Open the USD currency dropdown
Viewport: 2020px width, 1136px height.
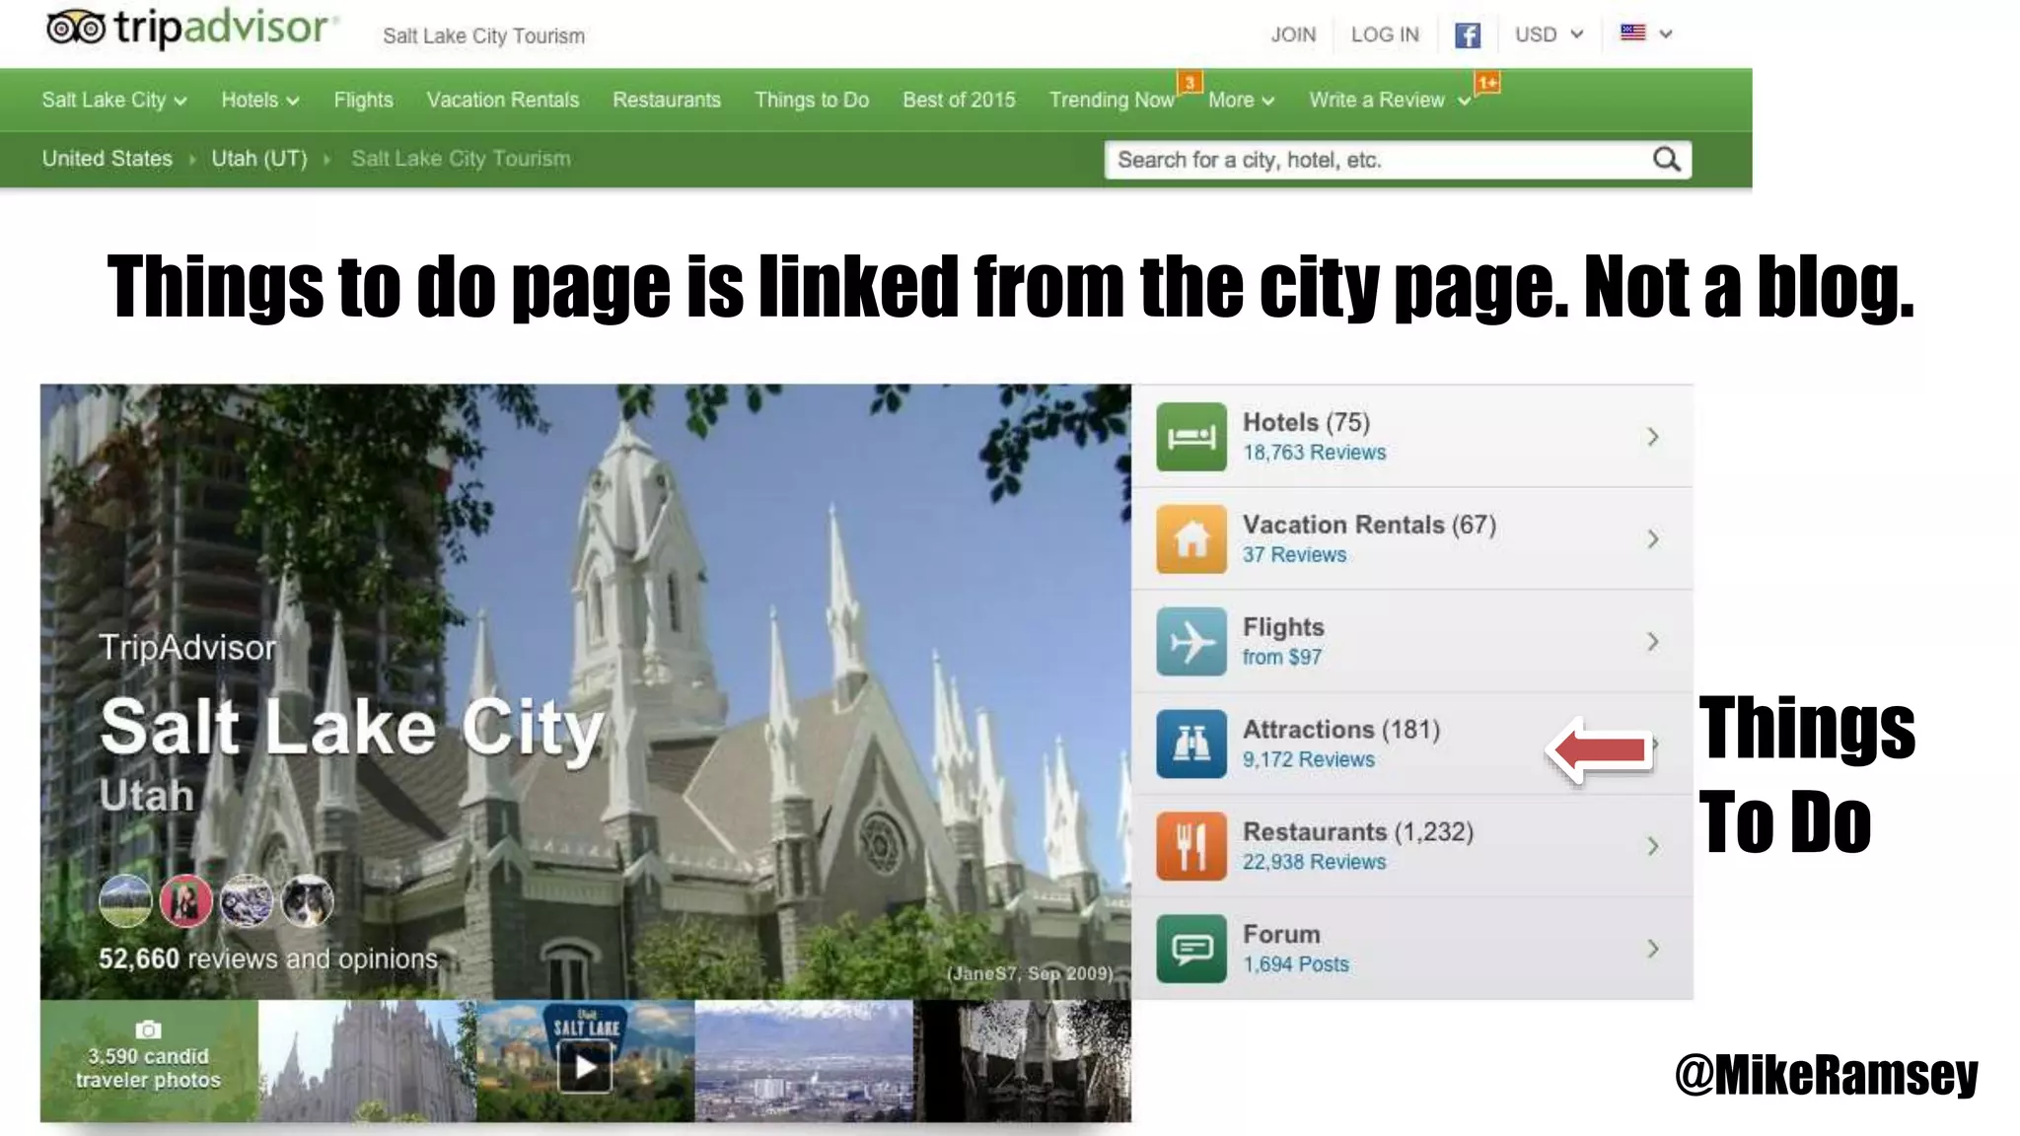[x=1549, y=35]
